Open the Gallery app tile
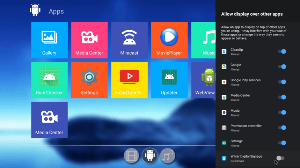This screenshot has height=168, width=300. coord(49,40)
